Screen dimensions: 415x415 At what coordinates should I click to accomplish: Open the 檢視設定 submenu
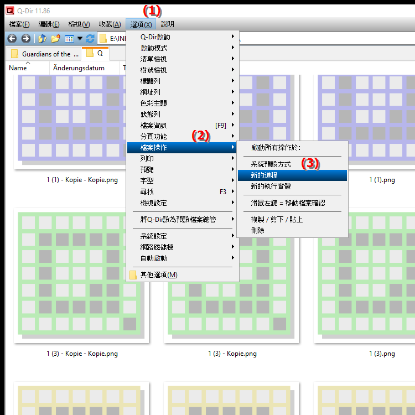[x=183, y=203]
